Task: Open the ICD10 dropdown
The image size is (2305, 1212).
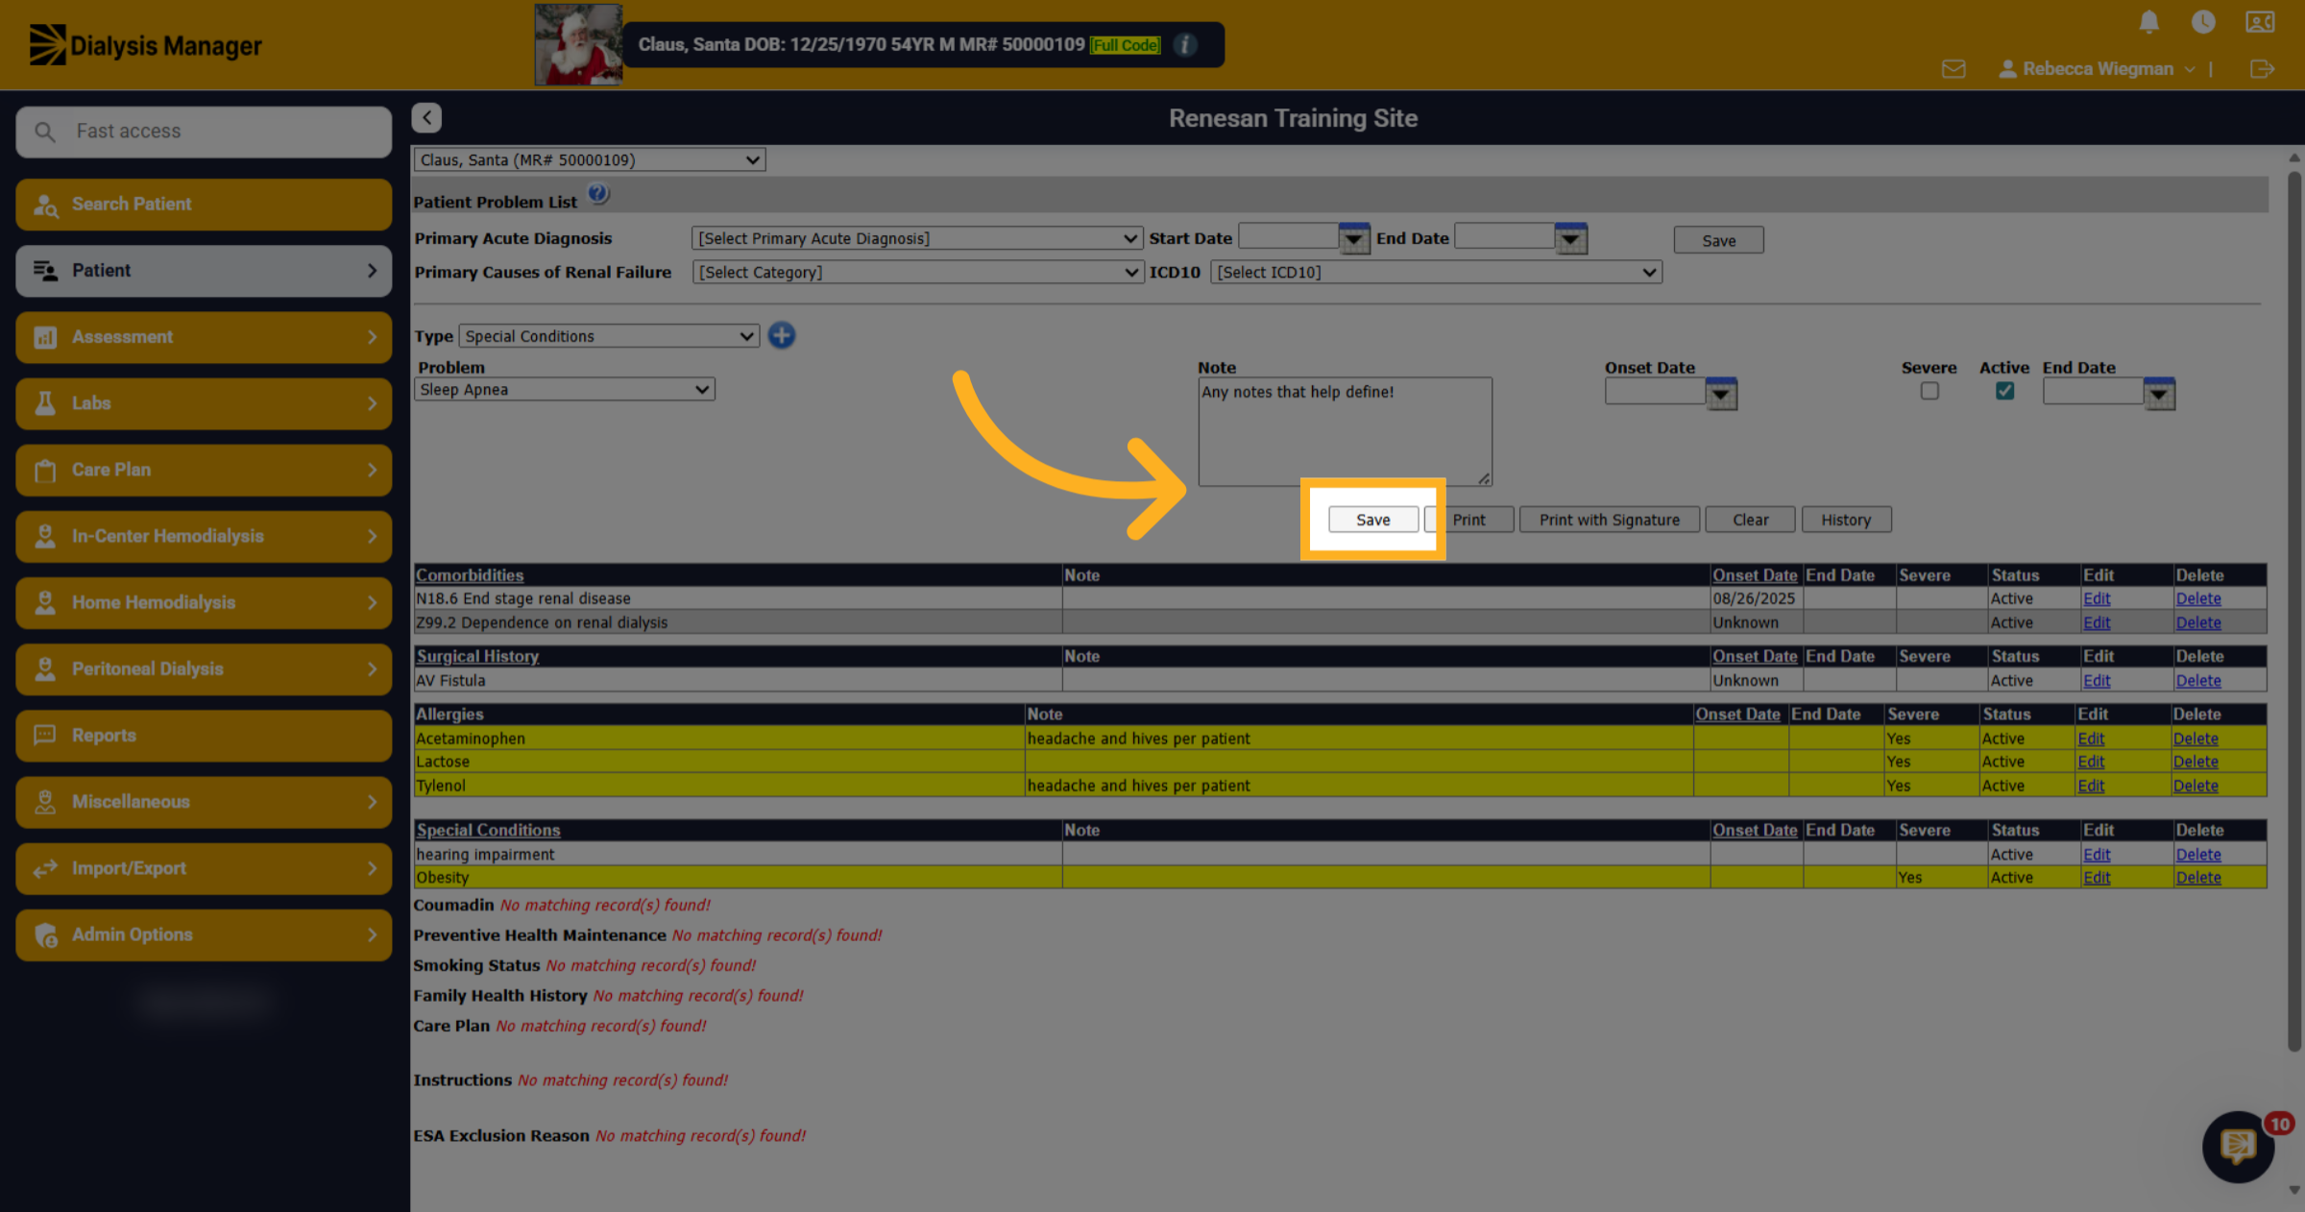Action: click(x=1436, y=272)
